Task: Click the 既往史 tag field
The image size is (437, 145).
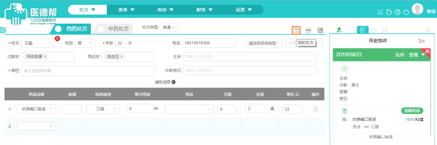Action: click(128, 57)
